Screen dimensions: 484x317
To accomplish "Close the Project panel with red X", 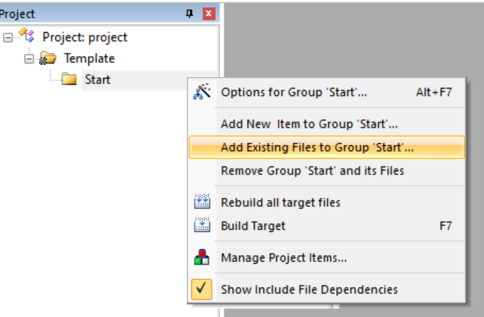I will click(x=209, y=13).
